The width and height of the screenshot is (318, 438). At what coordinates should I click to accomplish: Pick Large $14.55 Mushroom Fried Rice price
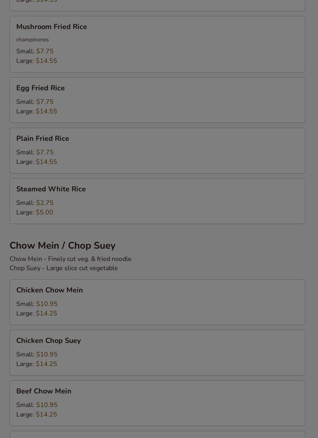point(46,61)
